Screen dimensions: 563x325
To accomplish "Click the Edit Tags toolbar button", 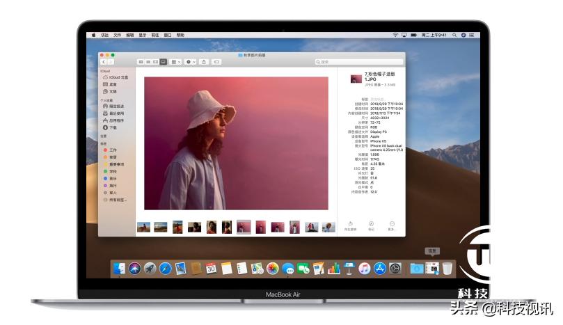I will [216, 62].
